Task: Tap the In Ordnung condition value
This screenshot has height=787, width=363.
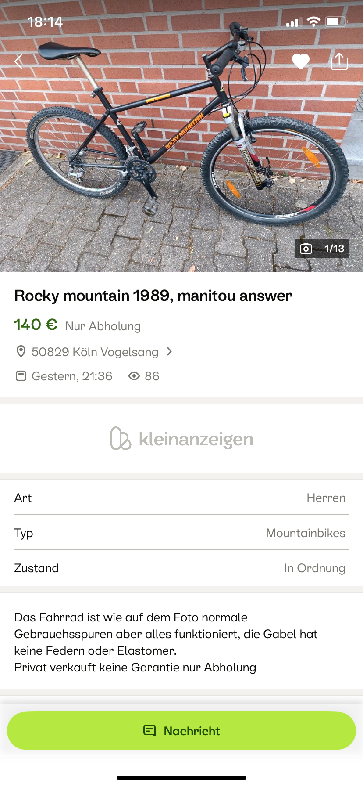Action: [314, 568]
